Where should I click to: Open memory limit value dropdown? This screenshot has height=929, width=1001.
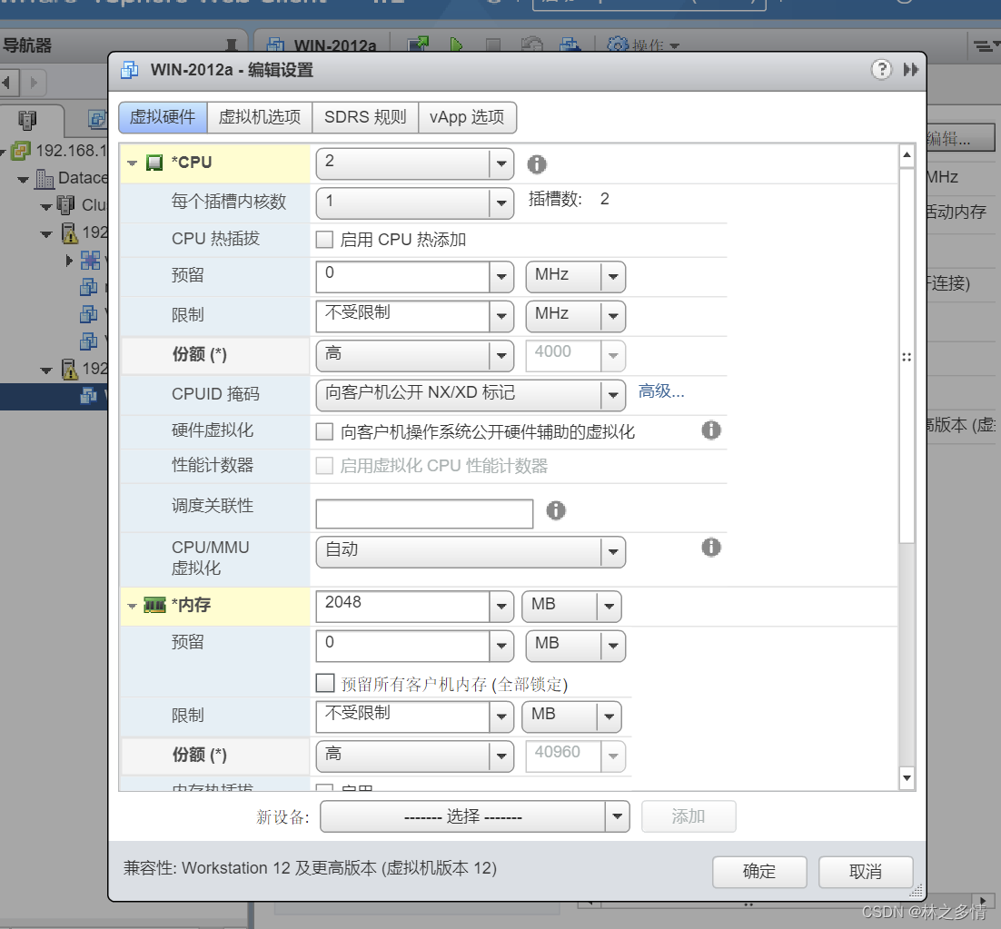pyautogui.click(x=501, y=717)
